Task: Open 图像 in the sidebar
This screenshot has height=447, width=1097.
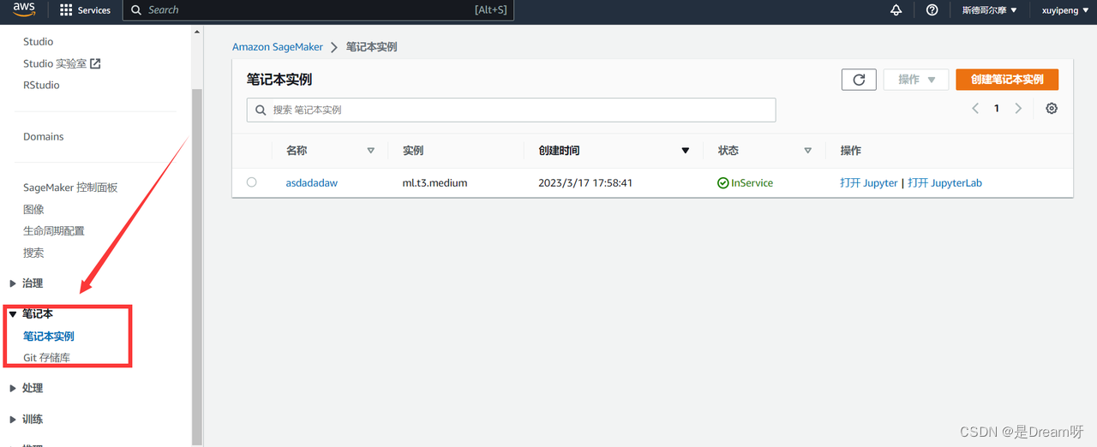Action: click(33, 210)
